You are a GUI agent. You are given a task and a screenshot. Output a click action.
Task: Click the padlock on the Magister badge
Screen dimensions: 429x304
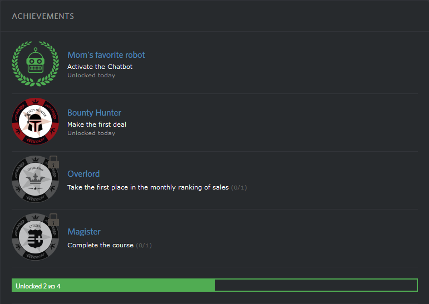tap(54, 220)
